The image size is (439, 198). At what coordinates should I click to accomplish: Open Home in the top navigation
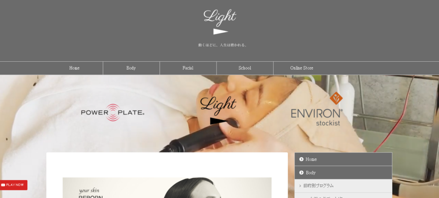pos(75,68)
